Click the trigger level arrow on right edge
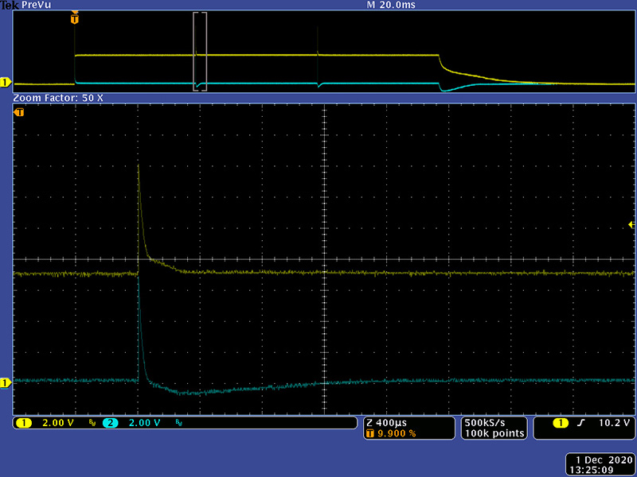 (x=631, y=226)
